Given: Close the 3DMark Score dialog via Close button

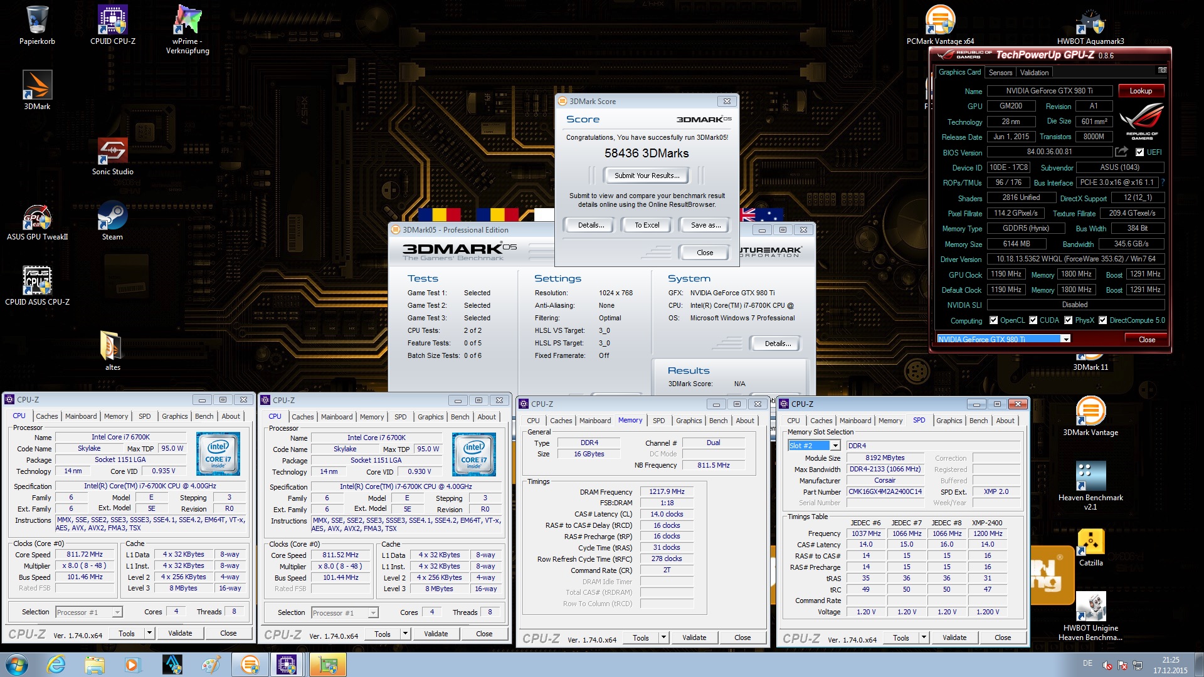Looking at the screenshot, I should coord(705,253).
